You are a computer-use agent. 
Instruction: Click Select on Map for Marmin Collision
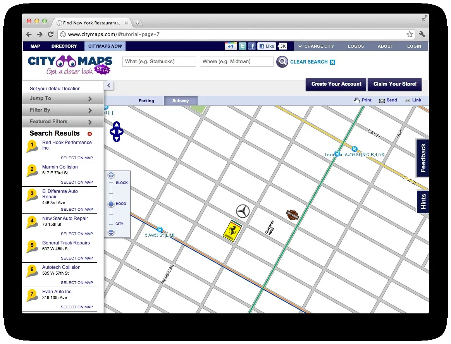point(77,182)
